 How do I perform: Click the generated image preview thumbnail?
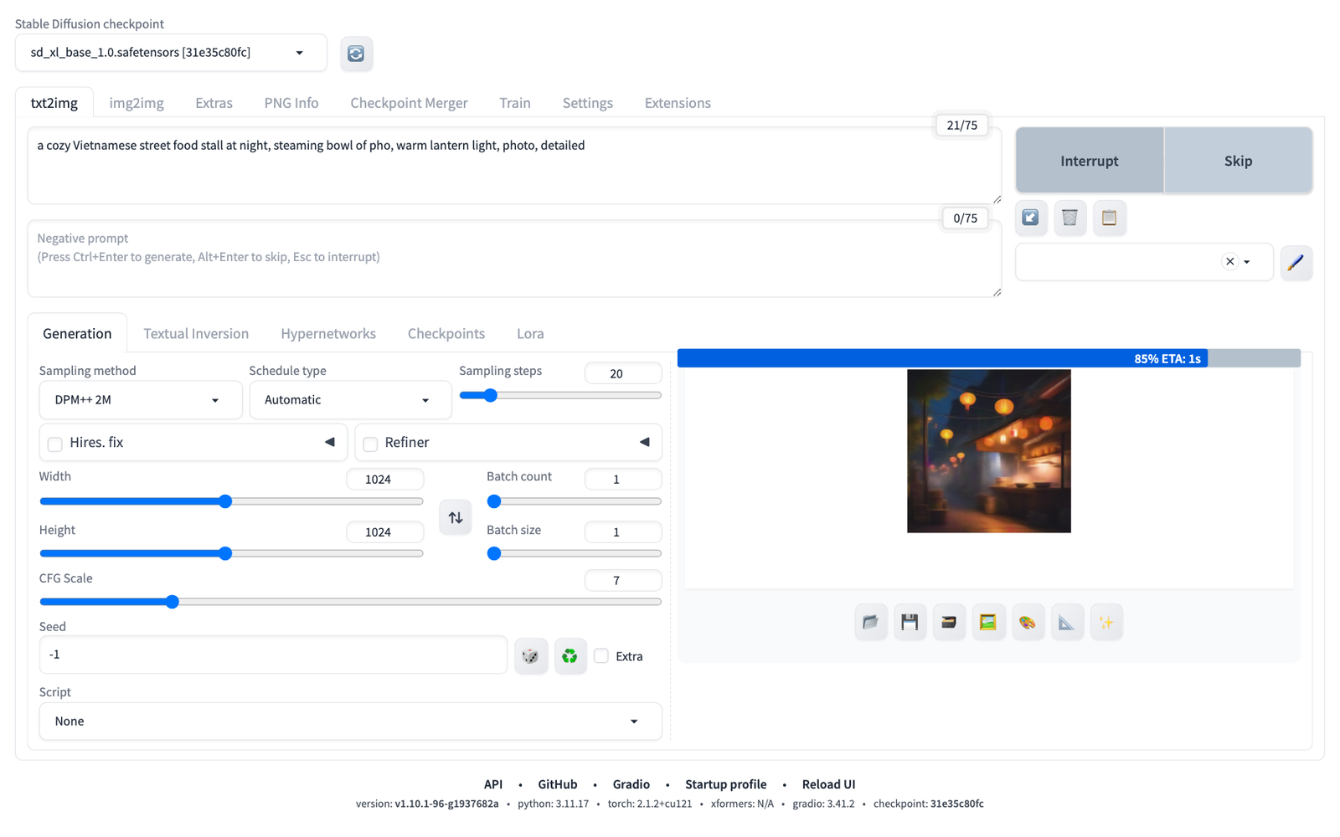[x=988, y=451]
